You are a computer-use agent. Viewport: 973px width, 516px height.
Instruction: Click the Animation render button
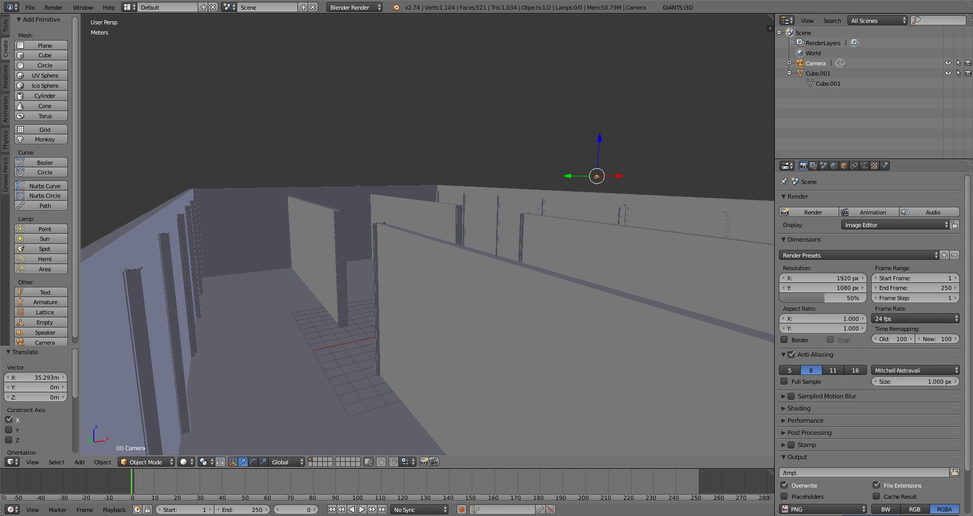[x=869, y=212]
